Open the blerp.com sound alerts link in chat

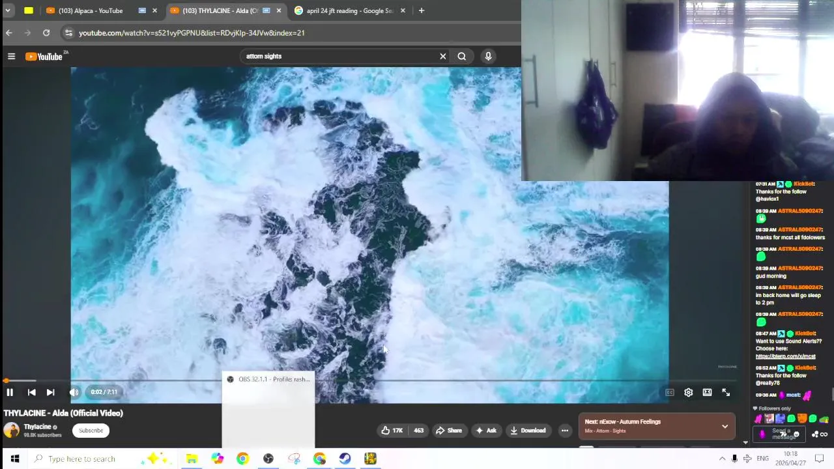click(x=785, y=356)
